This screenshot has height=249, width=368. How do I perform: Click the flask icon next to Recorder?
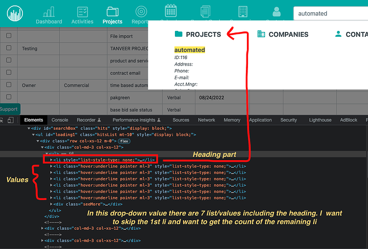99,120
